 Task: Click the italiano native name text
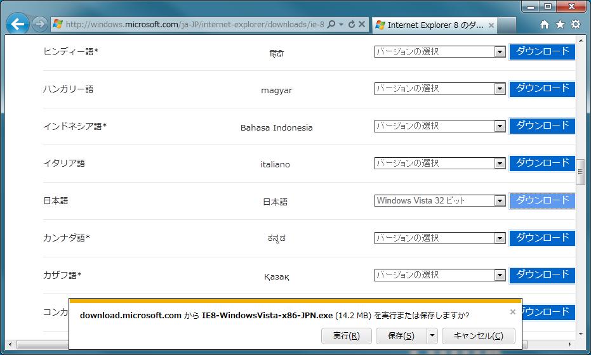pos(275,165)
